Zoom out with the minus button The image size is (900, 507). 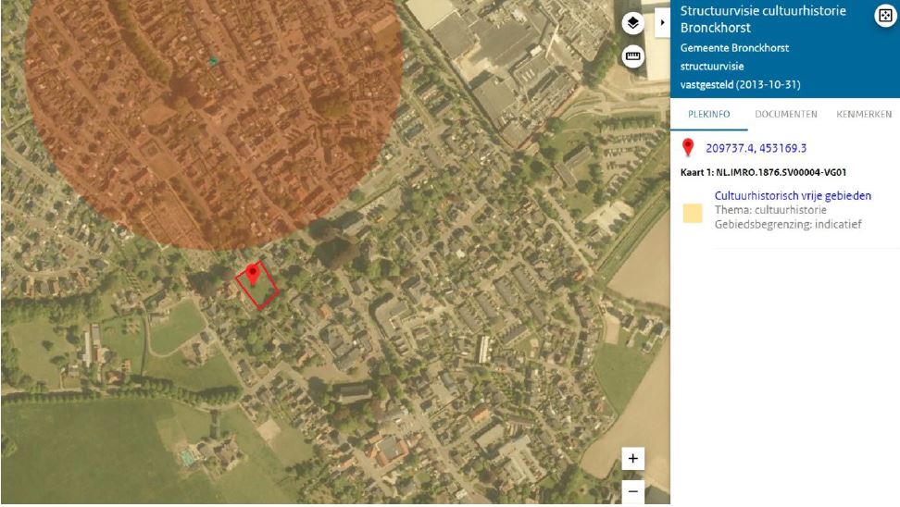point(632,491)
